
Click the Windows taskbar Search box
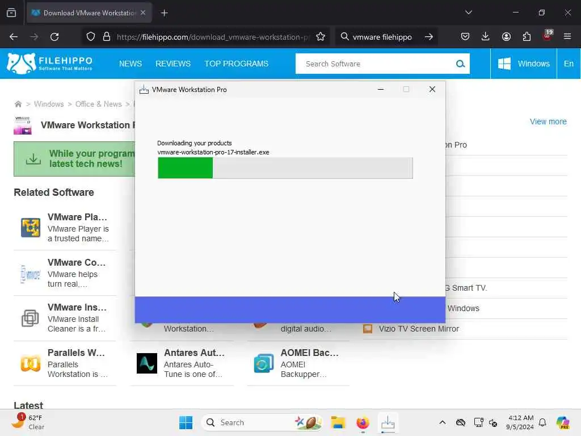click(x=262, y=422)
